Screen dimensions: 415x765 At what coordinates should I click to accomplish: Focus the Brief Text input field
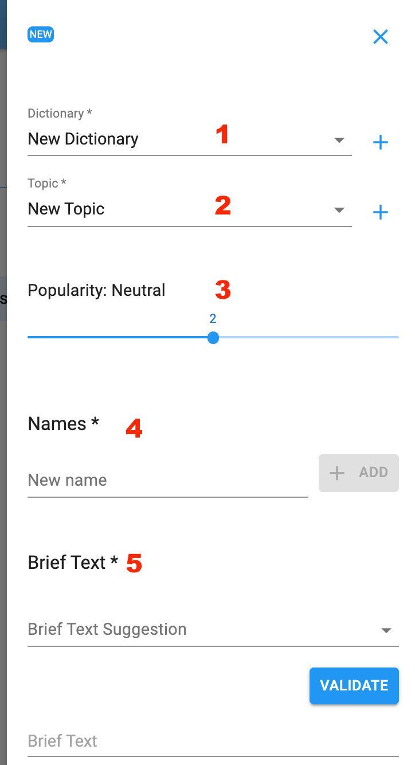click(213, 741)
